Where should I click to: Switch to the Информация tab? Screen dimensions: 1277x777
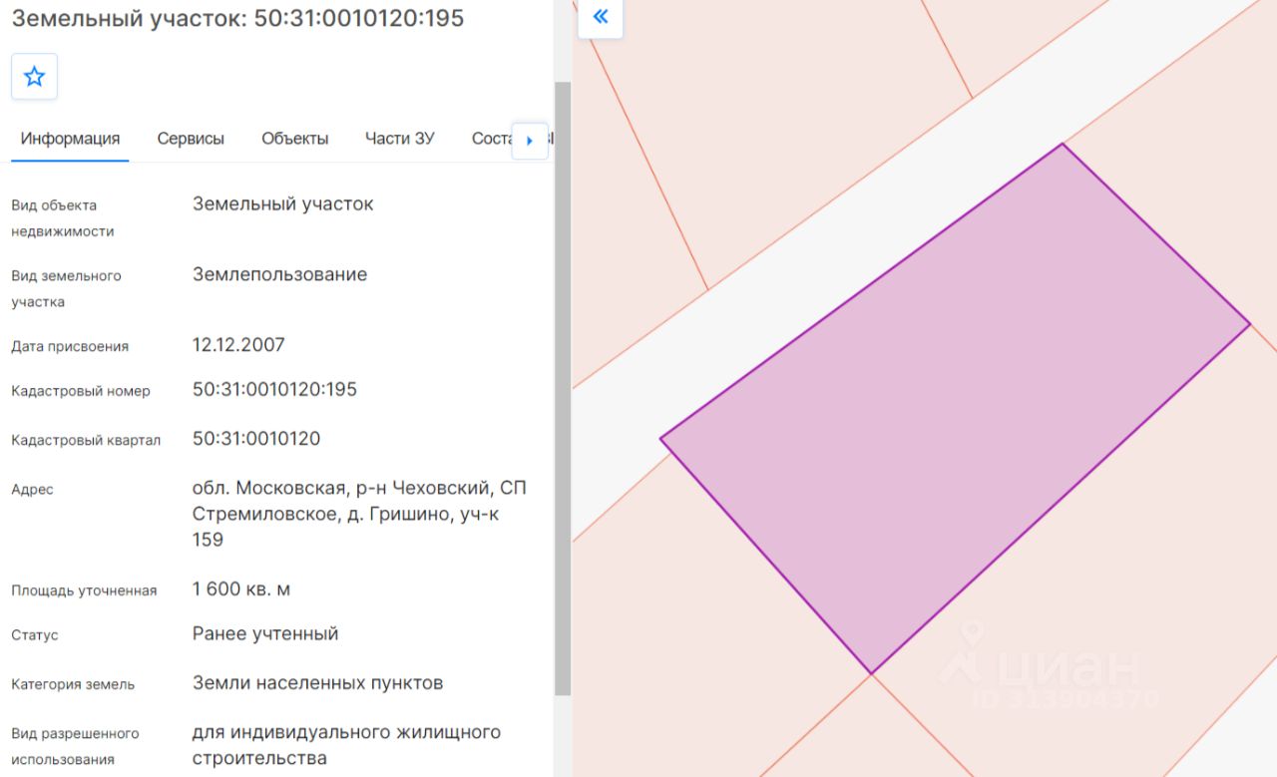click(x=70, y=139)
